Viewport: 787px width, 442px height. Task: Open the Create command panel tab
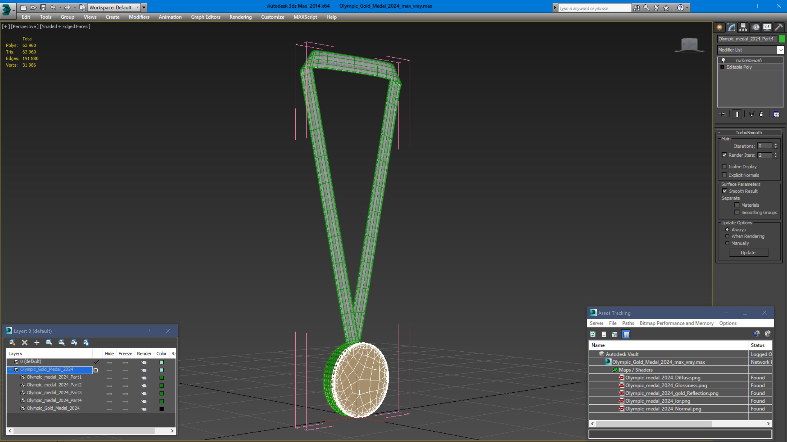[x=720, y=28]
